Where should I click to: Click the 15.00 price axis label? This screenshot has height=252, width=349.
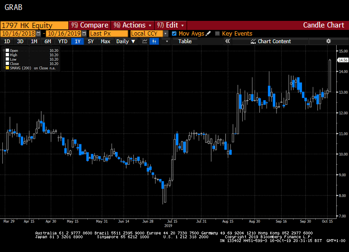point(343,51)
